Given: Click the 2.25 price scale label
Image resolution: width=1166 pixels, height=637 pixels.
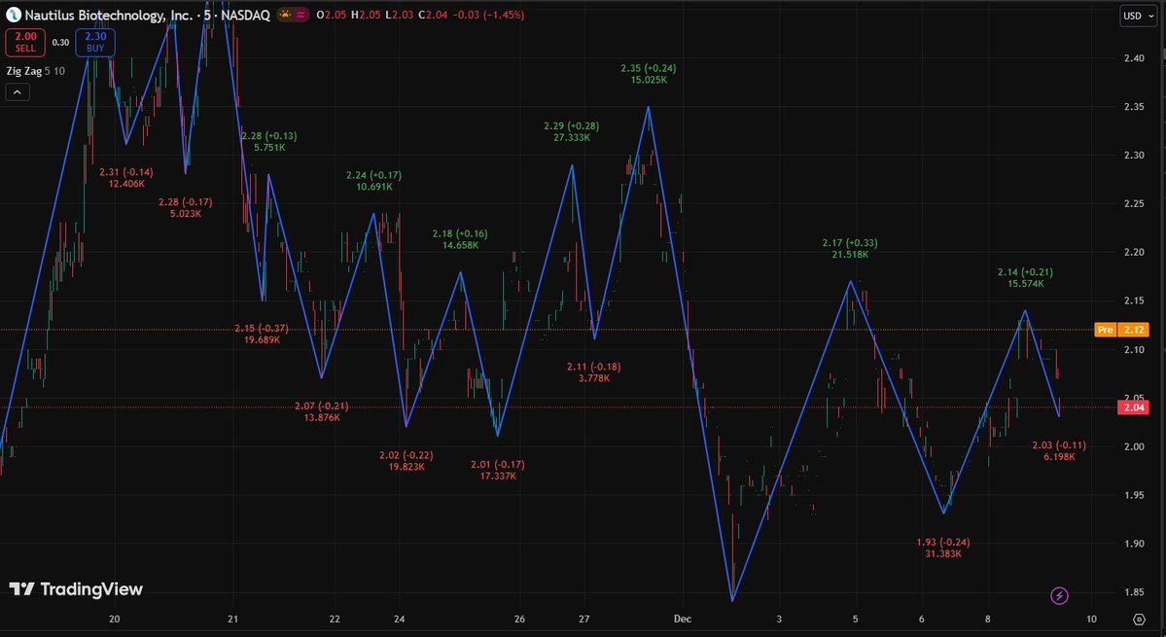Looking at the screenshot, I should point(1134,203).
